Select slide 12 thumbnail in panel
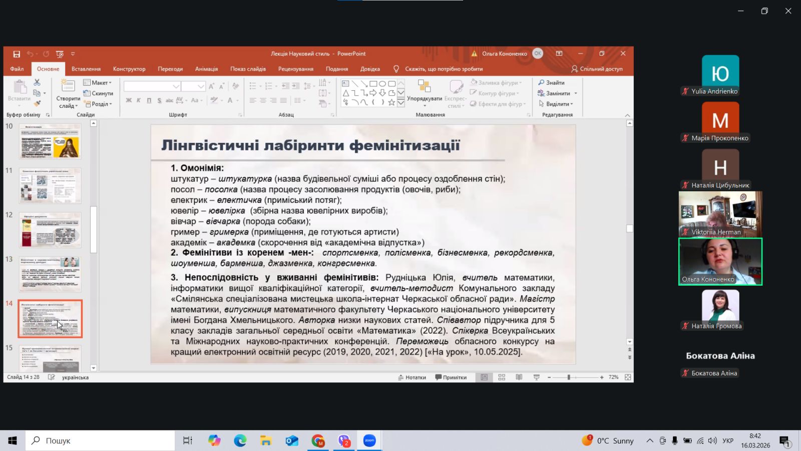 coord(50,230)
